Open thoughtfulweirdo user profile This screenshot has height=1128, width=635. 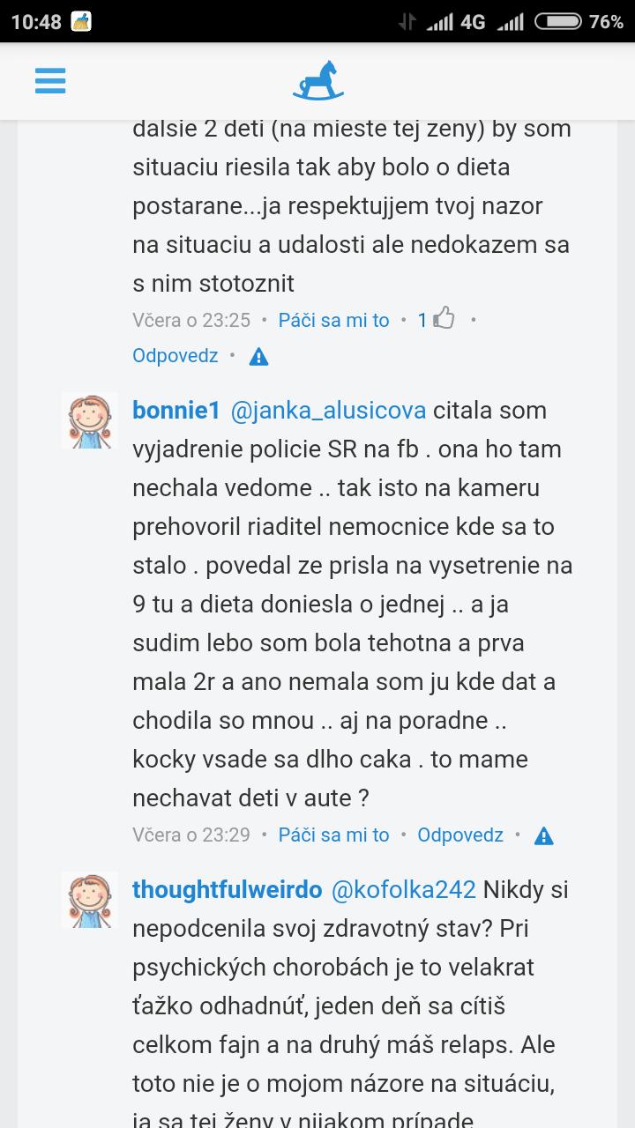coord(227,890)
